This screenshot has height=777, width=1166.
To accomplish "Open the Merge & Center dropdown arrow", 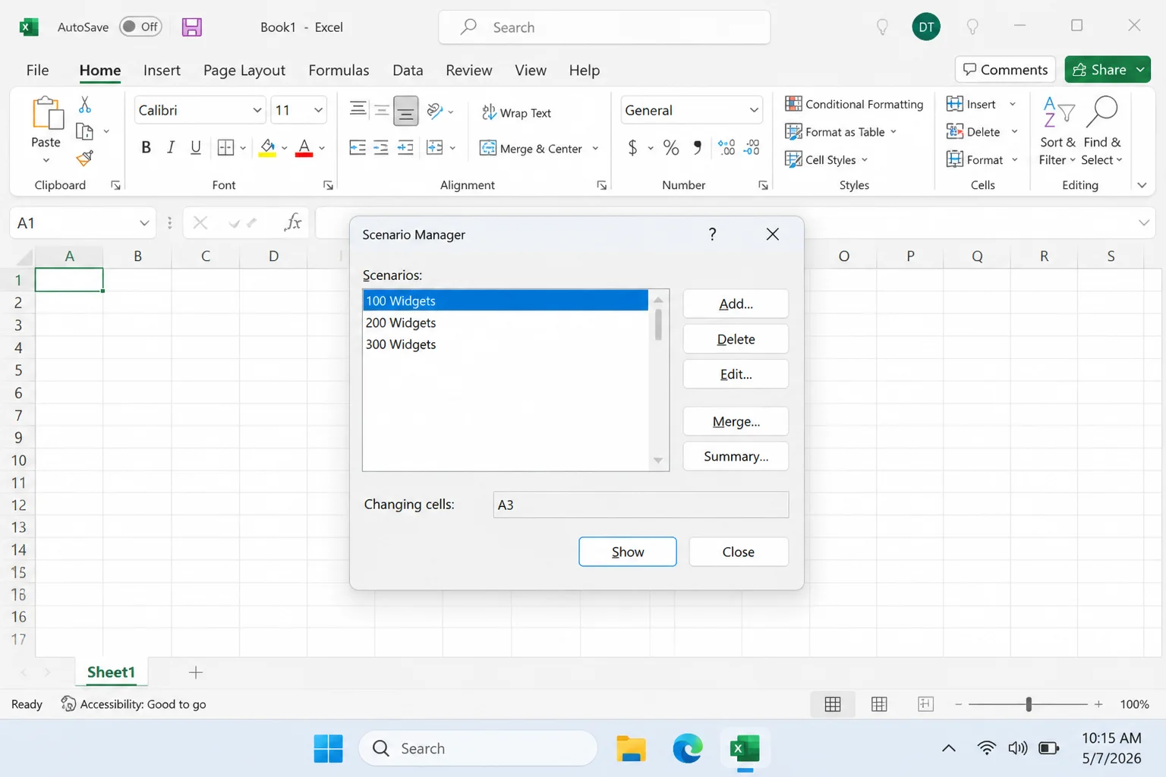I will (595, 149).
